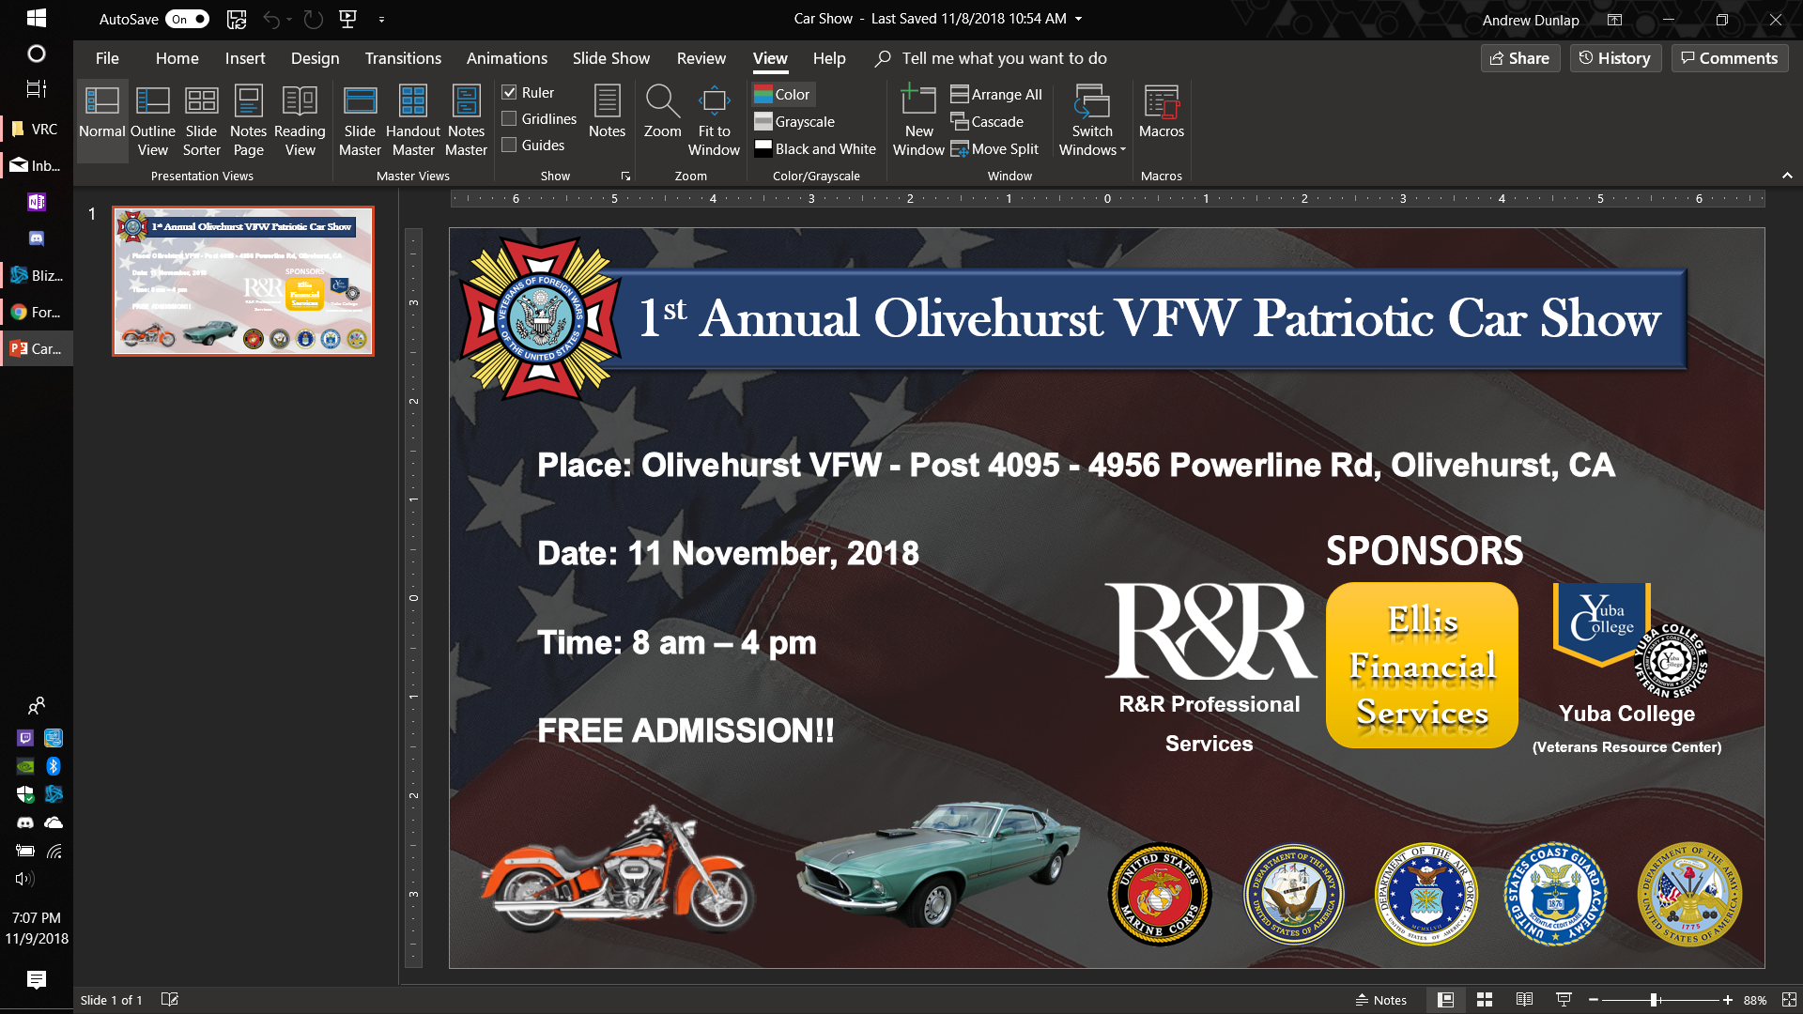The height and width of the screenshot is (1014, 1803).
Task: Click the Notes ribbon button
Action: 607,113
